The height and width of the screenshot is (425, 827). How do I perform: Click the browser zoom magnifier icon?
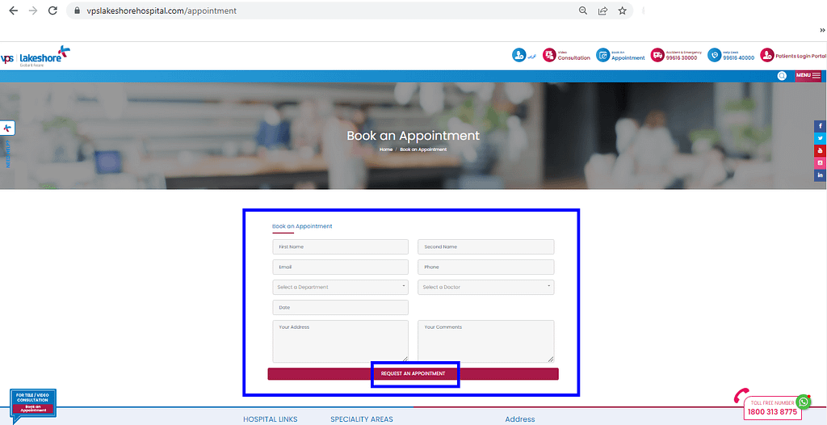click(x=583, y=11)
